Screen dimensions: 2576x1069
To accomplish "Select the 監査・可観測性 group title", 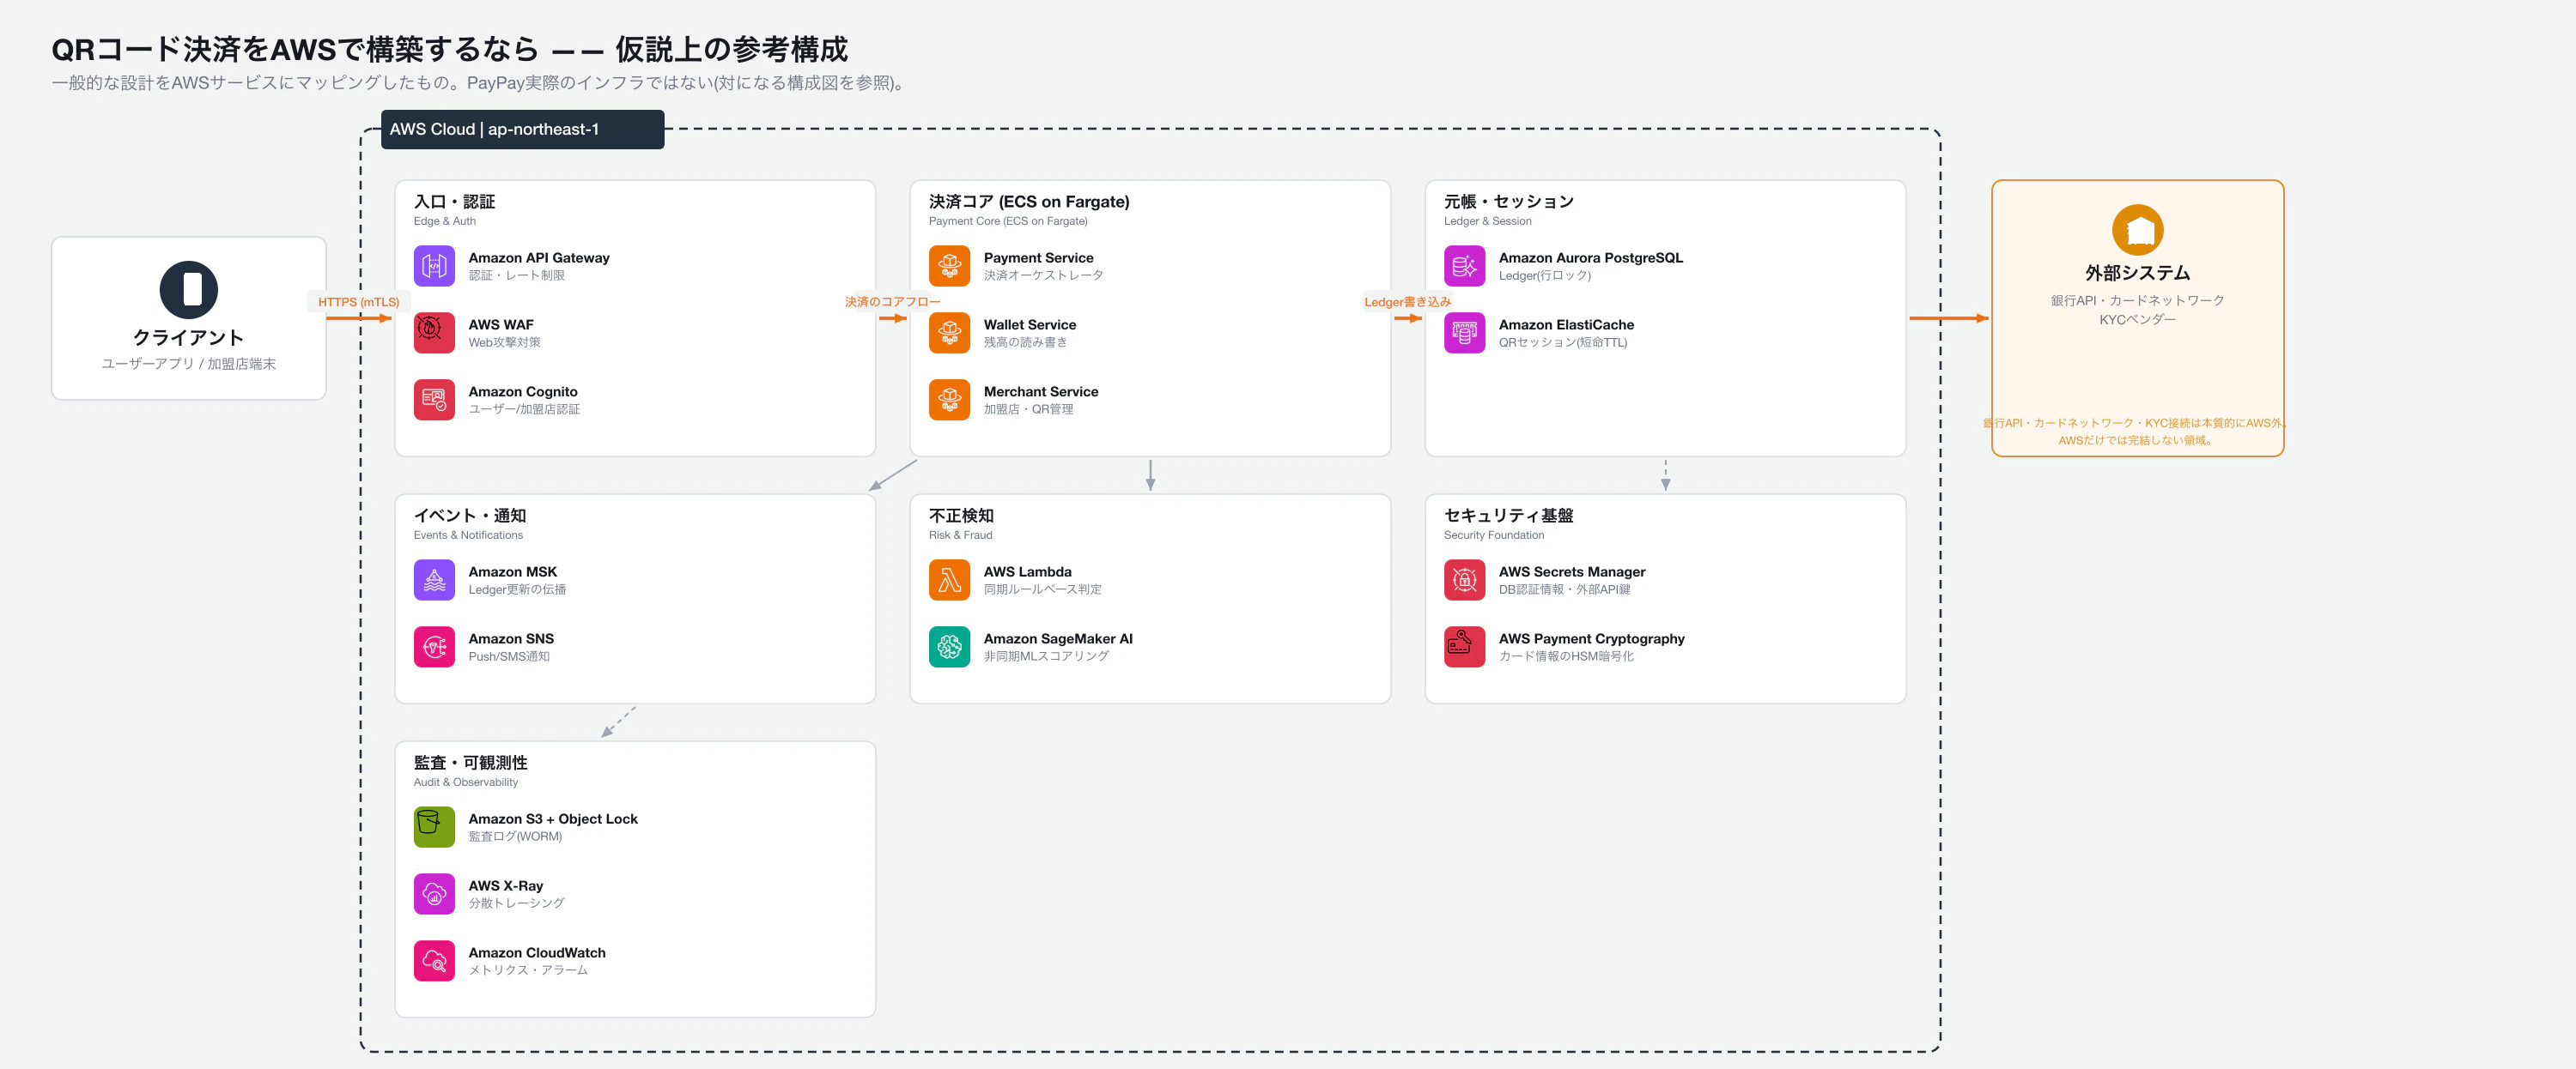I will [470, 763].
